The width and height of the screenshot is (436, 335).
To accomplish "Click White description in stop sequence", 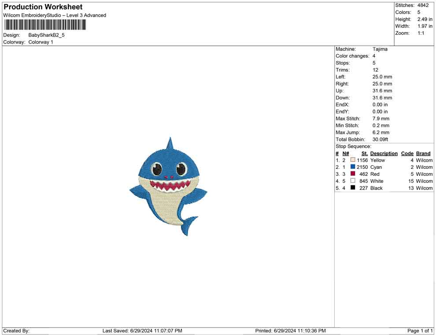I will coord(377,181).
